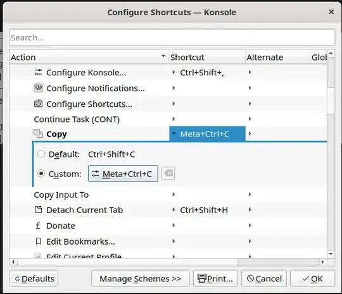Clear custom shortcut with backspace icon
The width and height of the screenshot is (342, 294).
(168, 173)
